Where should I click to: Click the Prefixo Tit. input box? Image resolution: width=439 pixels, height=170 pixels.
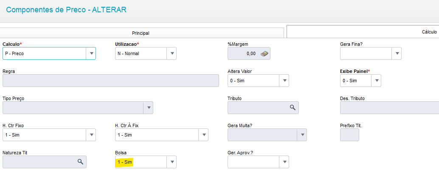[349, 135]
